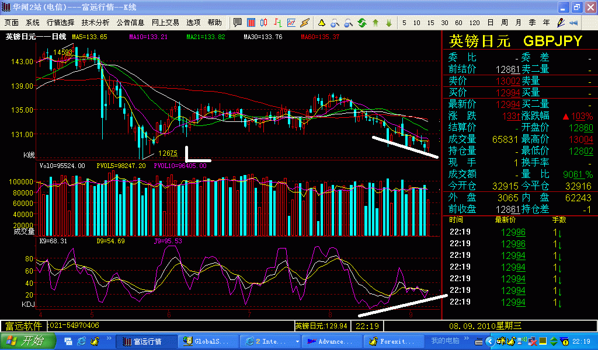Click the MA60=135.37 indicator label

(x=320, y=37)
